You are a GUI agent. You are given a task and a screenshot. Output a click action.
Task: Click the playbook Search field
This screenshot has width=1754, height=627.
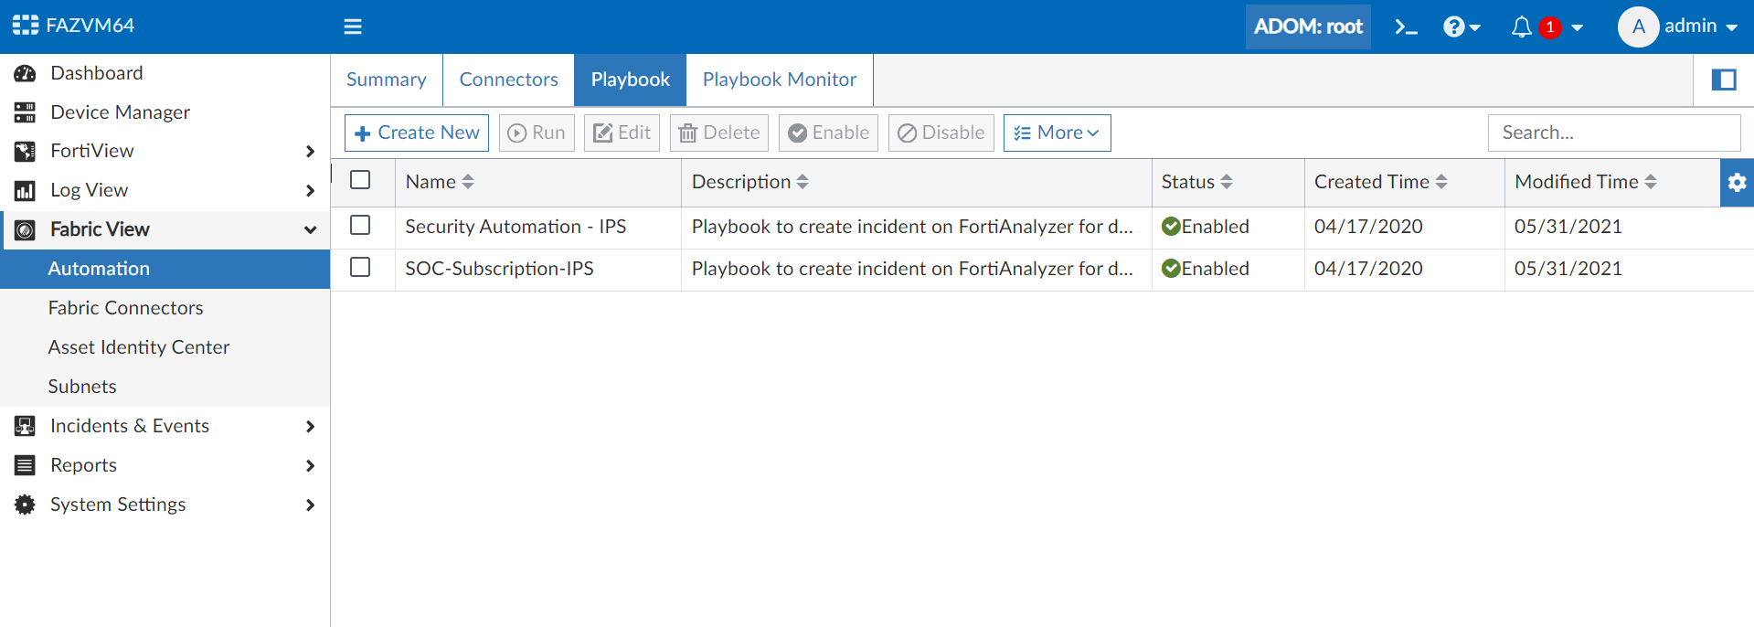tap(1613, 133)
